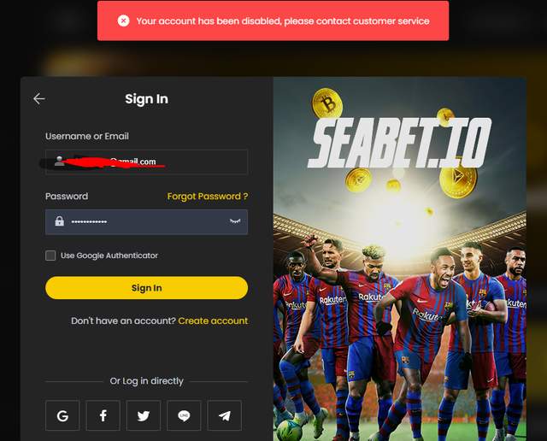Click the SEABET.IO promotional banner image
Viewport: 547px width, 441px height.
point(399,259)
